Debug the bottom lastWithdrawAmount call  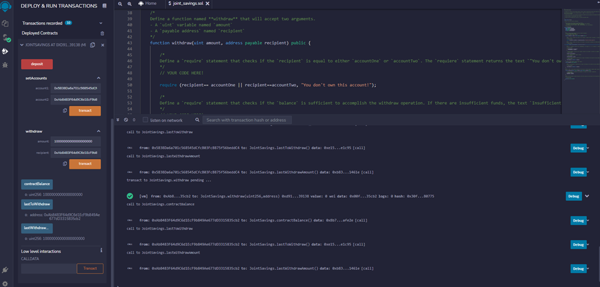[578, 269]
